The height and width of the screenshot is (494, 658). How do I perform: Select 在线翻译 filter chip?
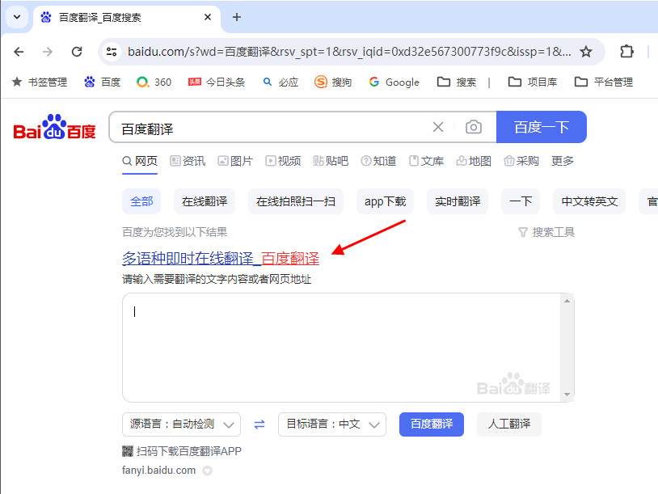[205, 201]
